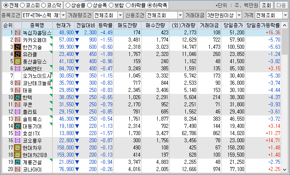The width and height of the screenshot is (290, 175).
Task: Click the 신 badge icon for 대동기어
Action: point(18,126)
